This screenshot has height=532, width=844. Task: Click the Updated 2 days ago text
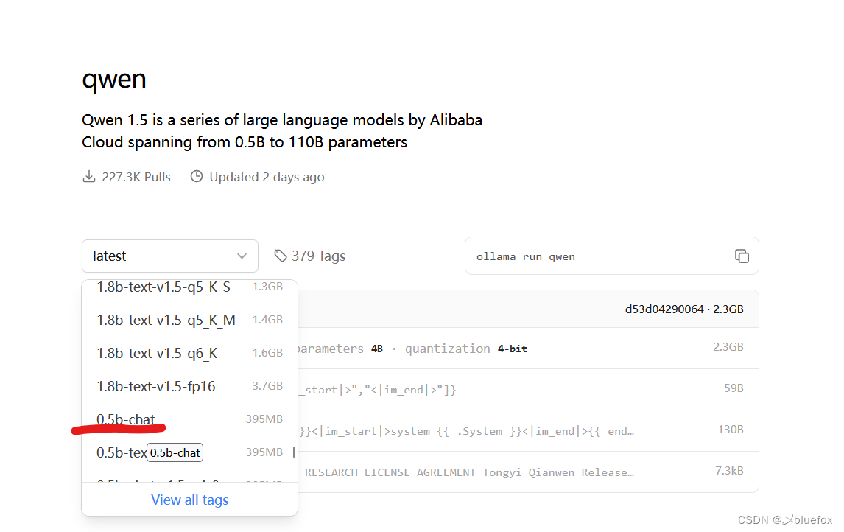pyautogui.click(x=267, y=177)
